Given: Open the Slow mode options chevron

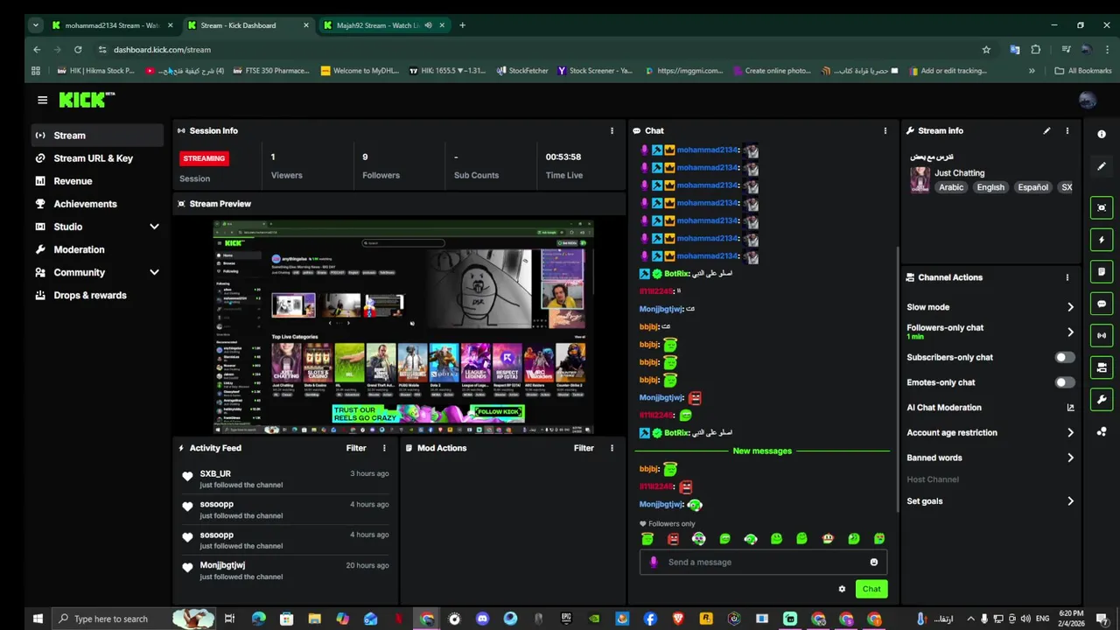Looking at the screenshot, I should pyautogui.click(x=1070, y=307).
